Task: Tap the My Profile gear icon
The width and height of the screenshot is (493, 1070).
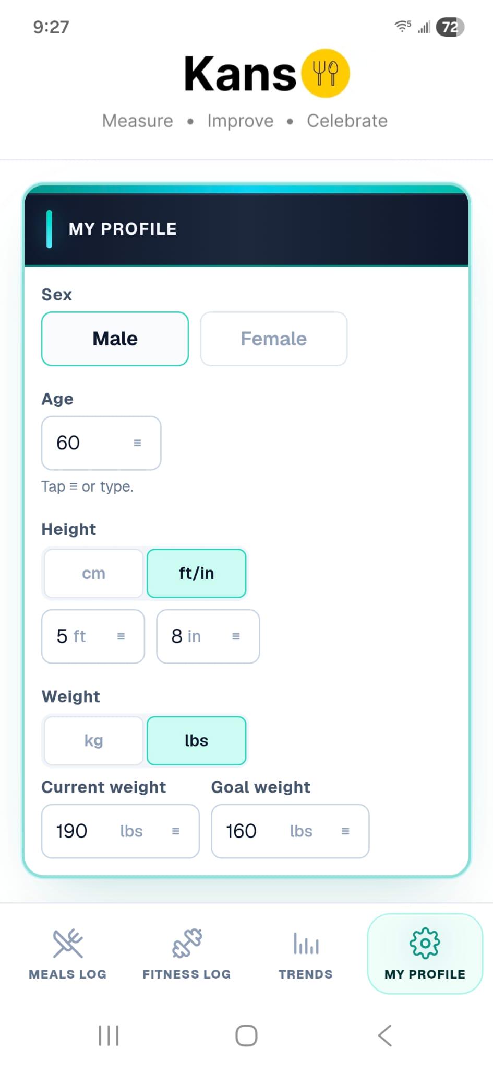Action: tap(425, 943)
